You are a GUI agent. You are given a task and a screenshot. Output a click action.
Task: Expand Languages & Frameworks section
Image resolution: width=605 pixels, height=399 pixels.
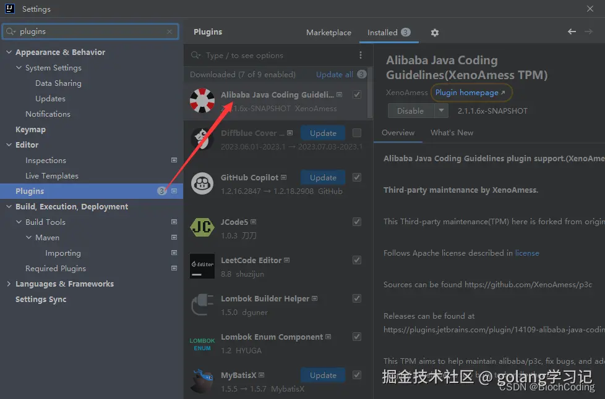point(9,284)
